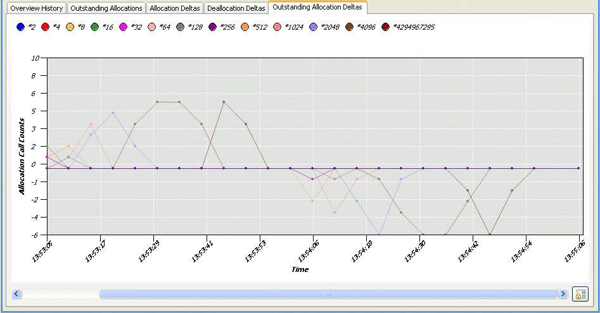The width and height of the screenshot is (600, 313).
Task: Click the horizontal scrollbar thumb
Action: coord(328,294)
